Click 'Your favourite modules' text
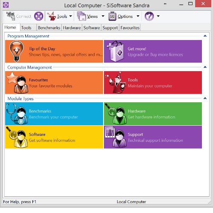 point(51,86)
